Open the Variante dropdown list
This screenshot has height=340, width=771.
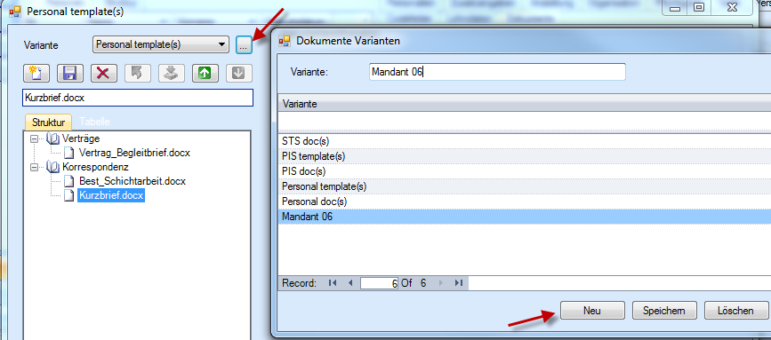(222, 44)
